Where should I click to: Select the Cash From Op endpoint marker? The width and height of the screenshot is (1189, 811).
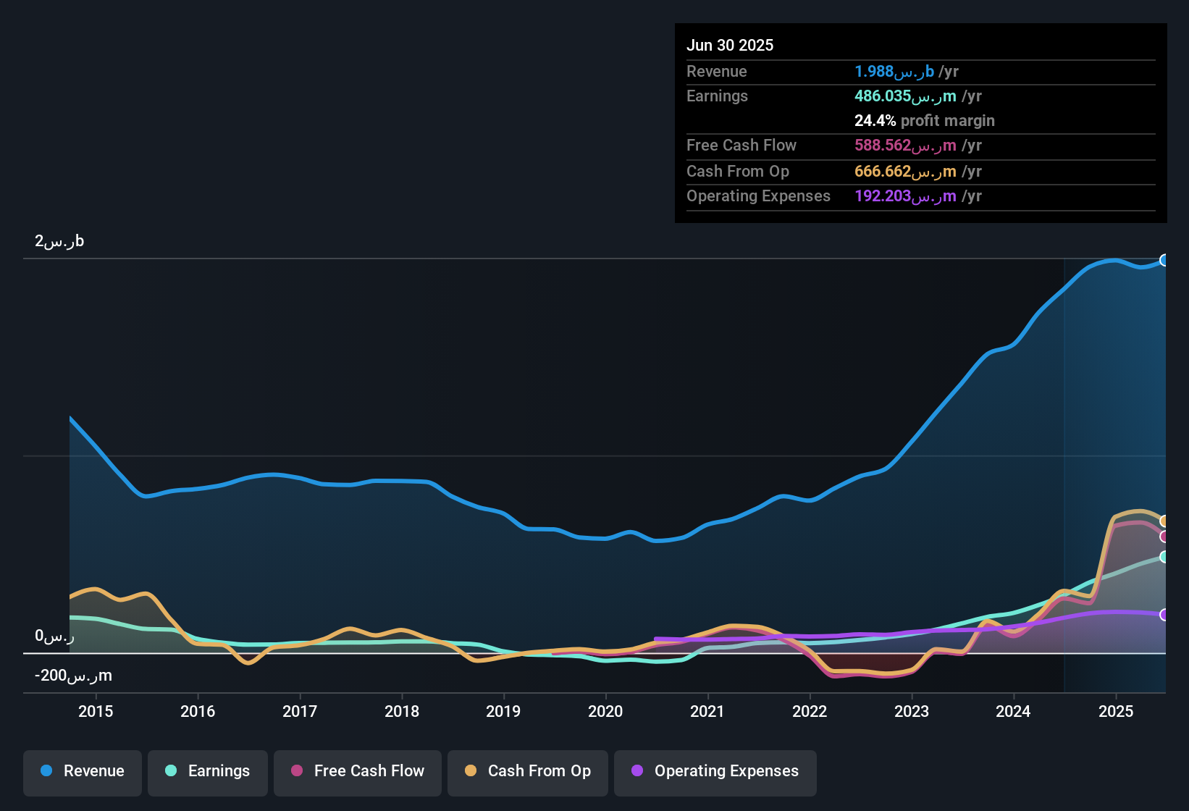(1164, 520)
